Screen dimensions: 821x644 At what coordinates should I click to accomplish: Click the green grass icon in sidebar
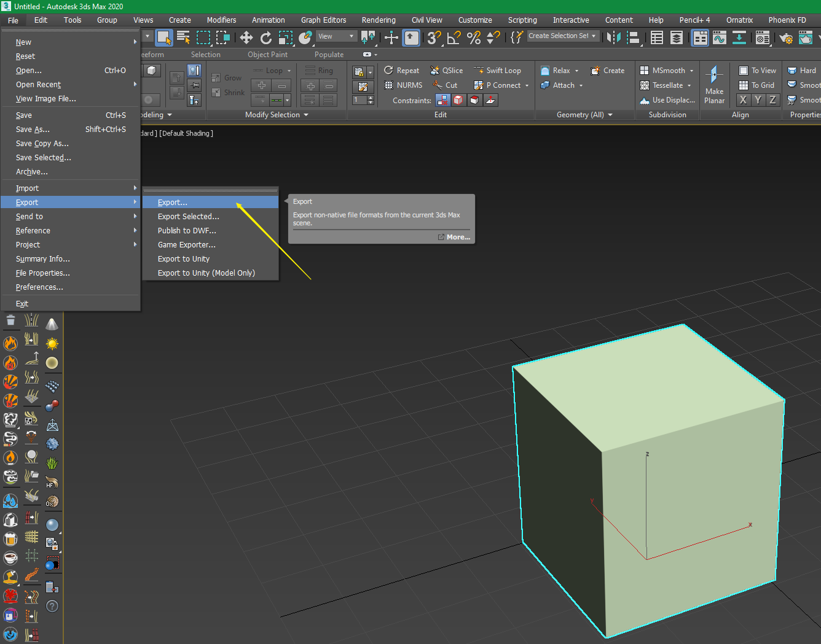coord(52,463)
